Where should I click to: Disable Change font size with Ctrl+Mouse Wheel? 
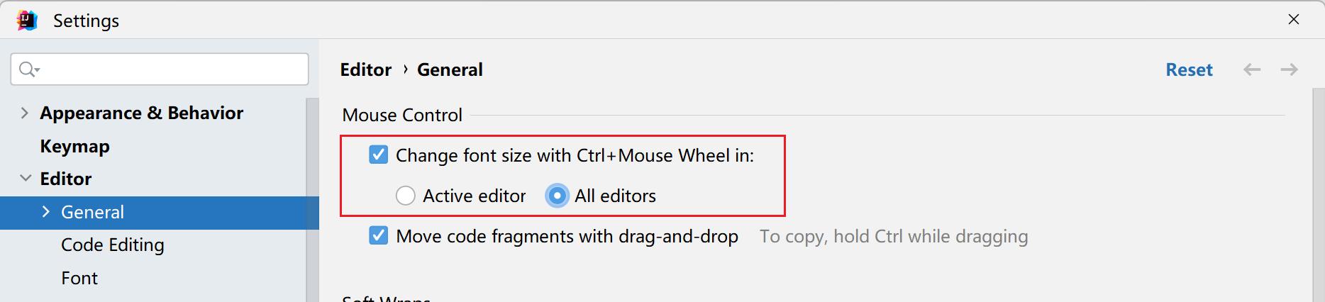[379, 155]
